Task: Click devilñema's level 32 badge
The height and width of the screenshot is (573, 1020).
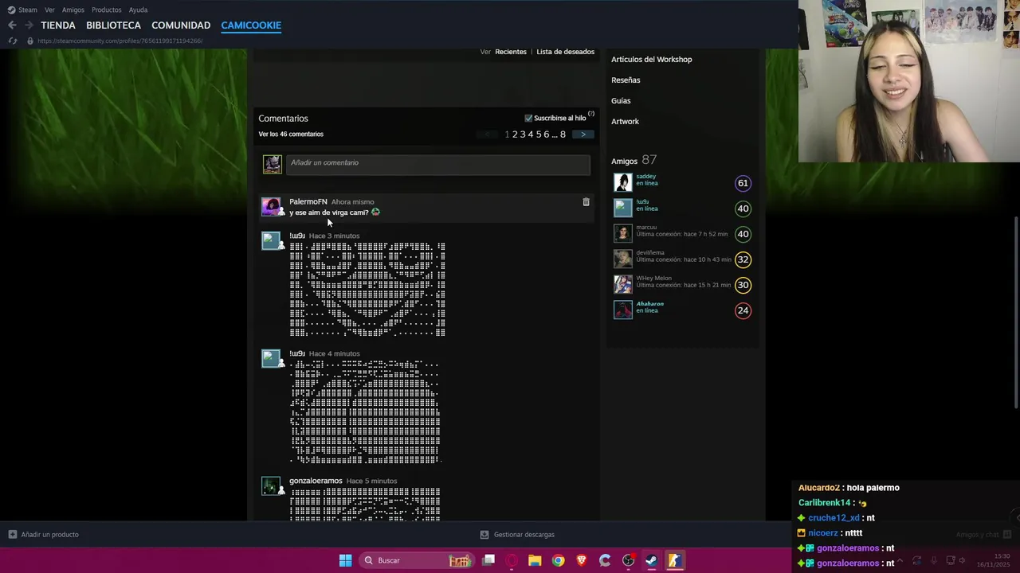Action: pyautogui.click(x=743, y=259)
